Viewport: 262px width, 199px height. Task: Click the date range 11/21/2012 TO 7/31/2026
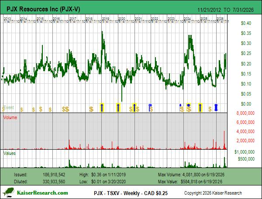click(x=225, y=10)
